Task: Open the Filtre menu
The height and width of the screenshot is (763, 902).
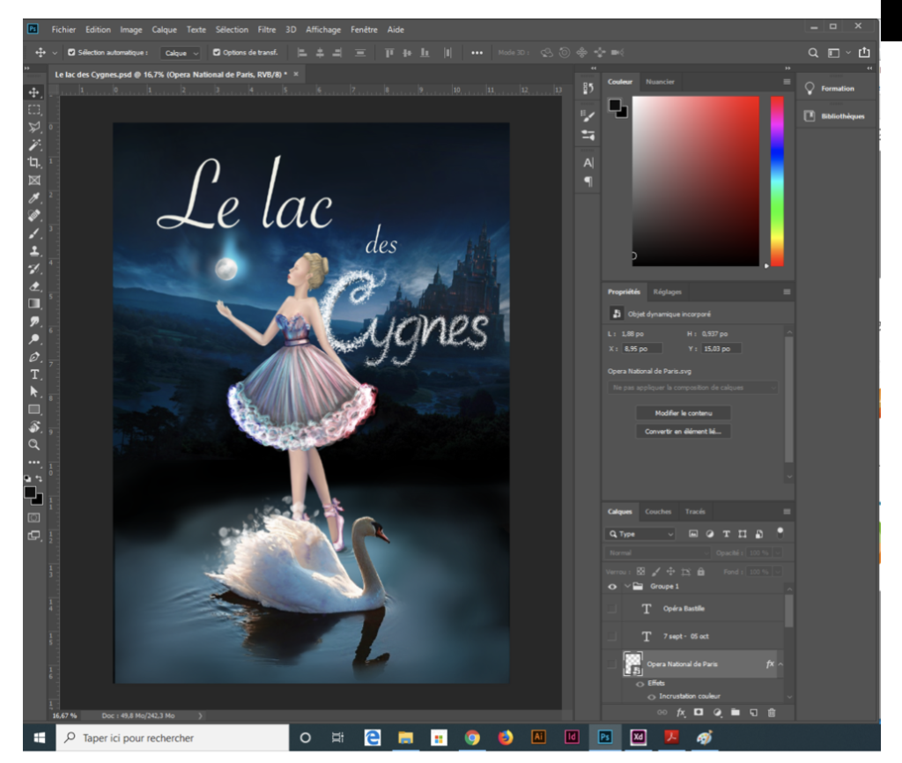Action: coord(266,29)
